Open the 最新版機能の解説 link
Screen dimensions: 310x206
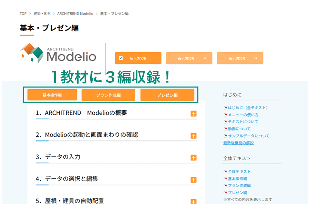238,143
